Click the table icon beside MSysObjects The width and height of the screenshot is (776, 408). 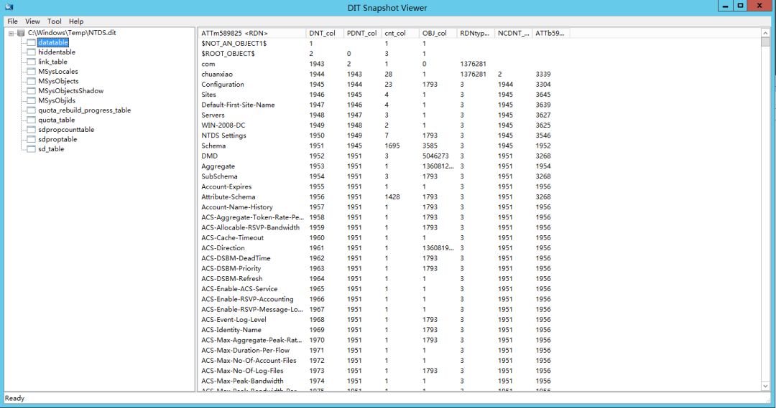31,81
